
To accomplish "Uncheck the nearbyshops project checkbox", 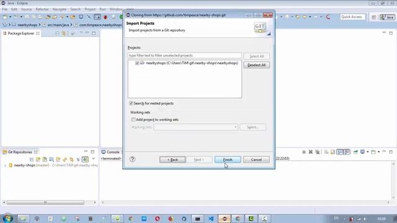I will point(137,63).
